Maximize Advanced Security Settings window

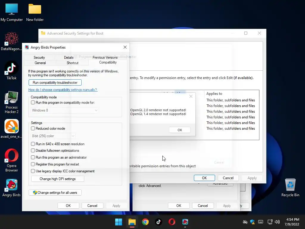coord(246,33)
